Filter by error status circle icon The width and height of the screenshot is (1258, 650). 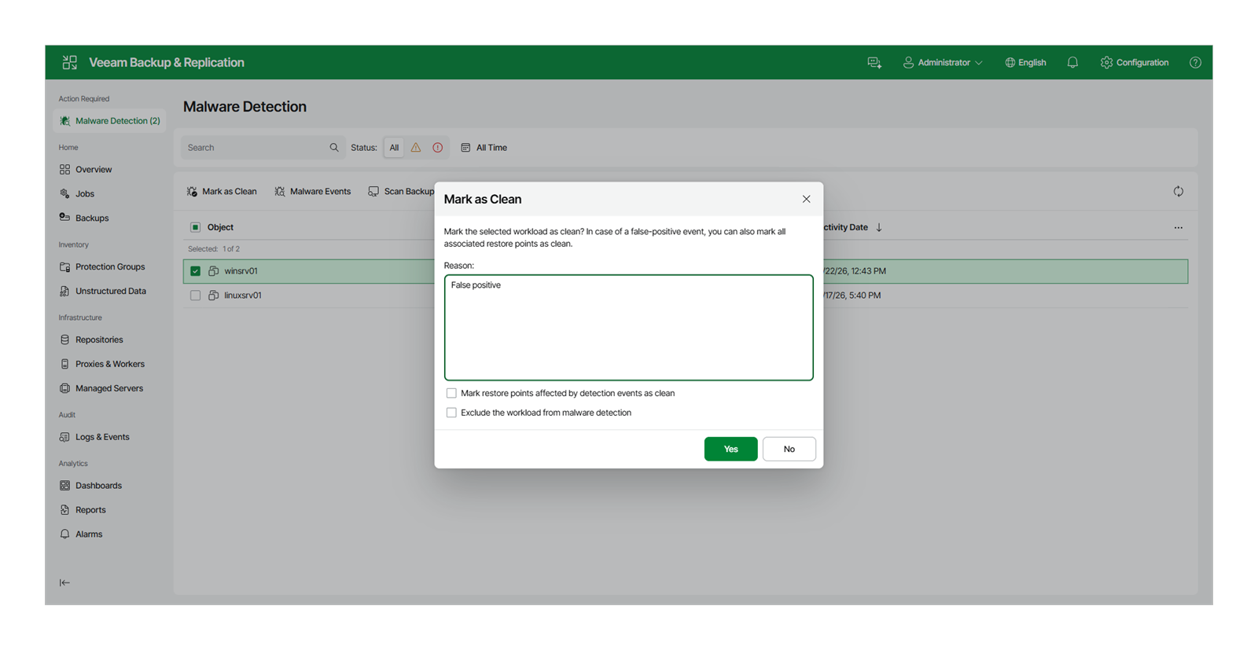438,148
